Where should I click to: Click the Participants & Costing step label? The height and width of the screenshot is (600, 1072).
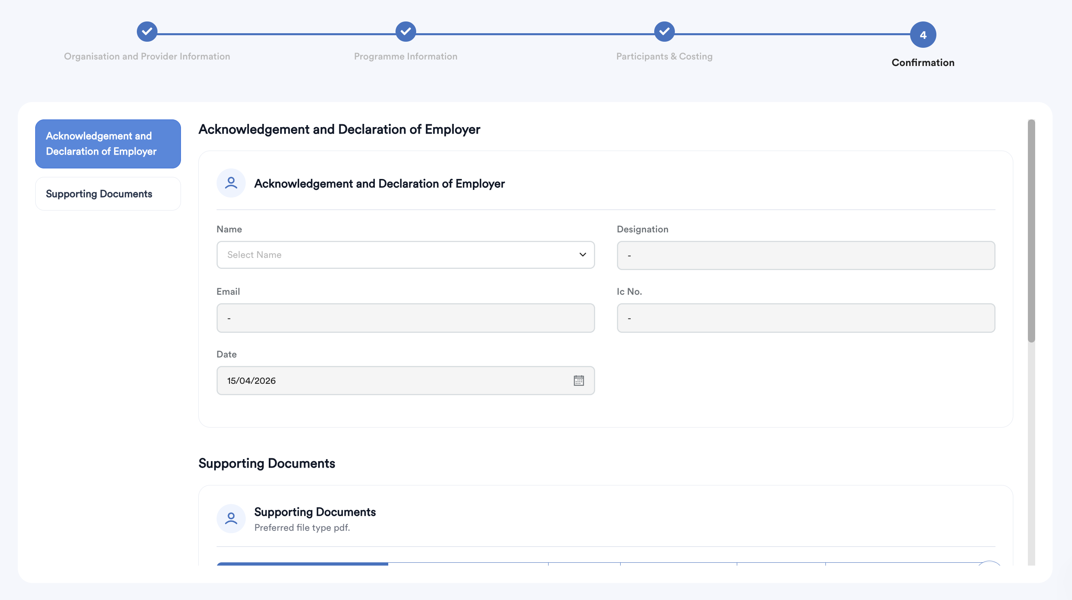coord(664,56)
